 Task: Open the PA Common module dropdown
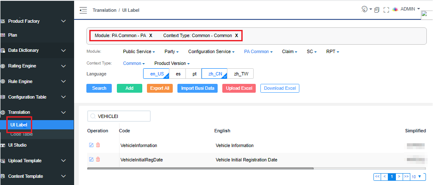(258, 52)
